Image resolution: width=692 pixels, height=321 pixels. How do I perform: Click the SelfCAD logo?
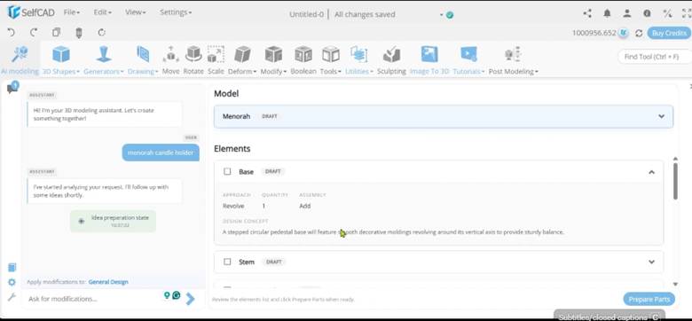pyautogui.click(x=31, y=12)
